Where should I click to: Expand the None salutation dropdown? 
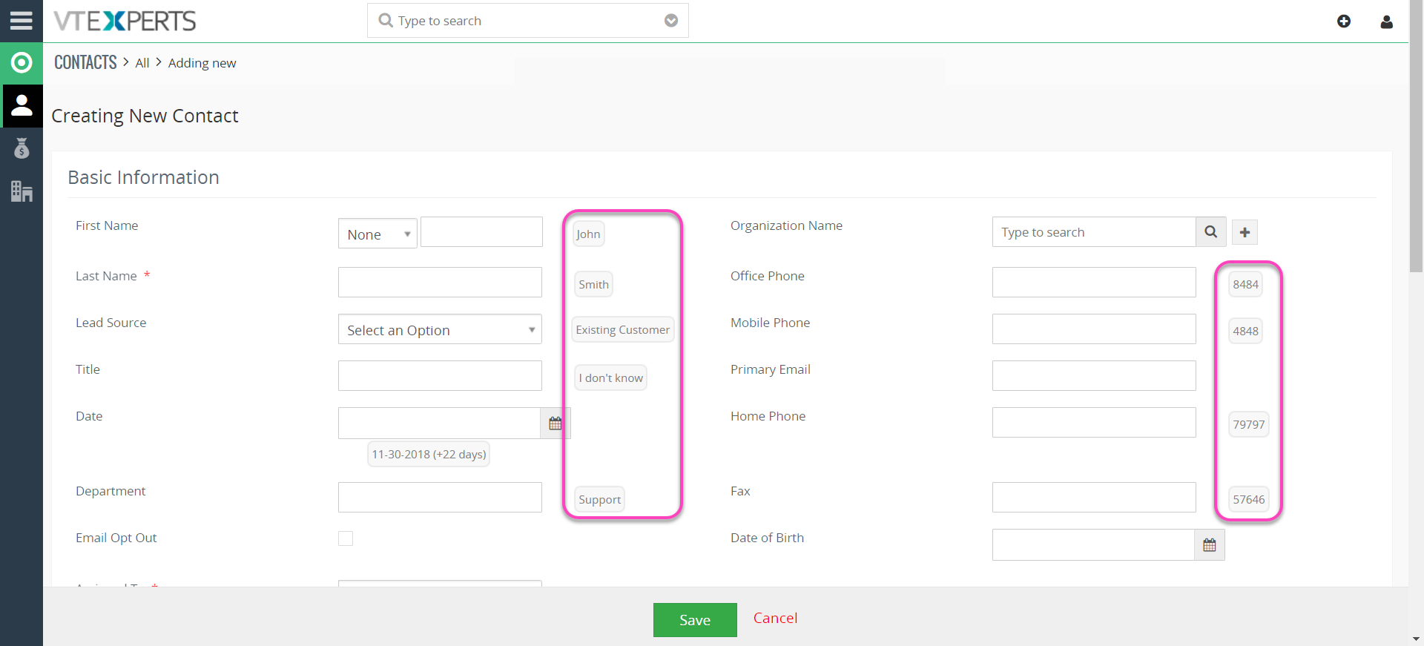[378, 234]
